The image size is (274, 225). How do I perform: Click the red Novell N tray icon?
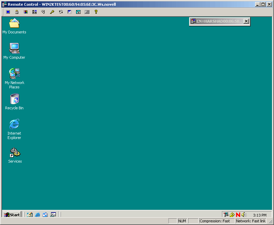pos(238,215)
